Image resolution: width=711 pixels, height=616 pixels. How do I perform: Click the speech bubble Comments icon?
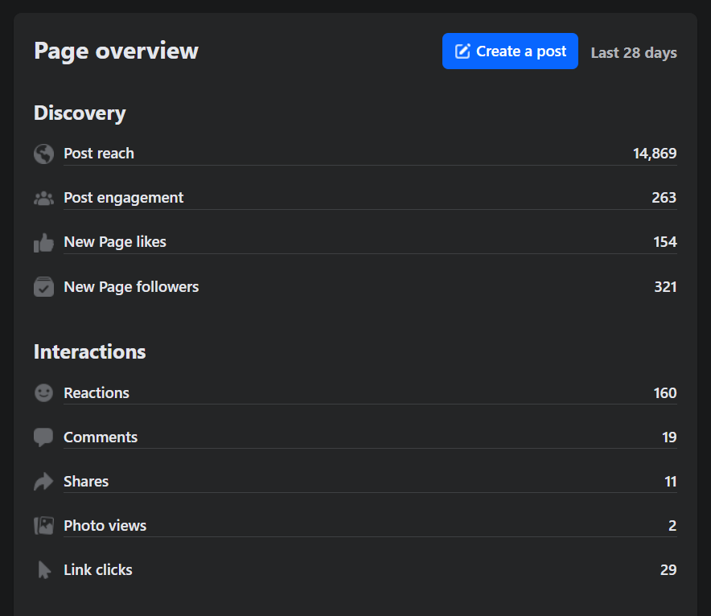click(43, 437)
